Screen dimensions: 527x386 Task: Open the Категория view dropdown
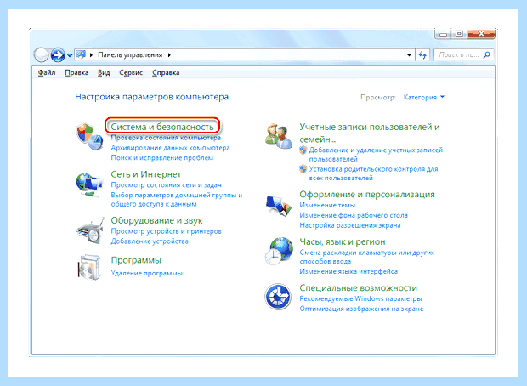(424, 97)
